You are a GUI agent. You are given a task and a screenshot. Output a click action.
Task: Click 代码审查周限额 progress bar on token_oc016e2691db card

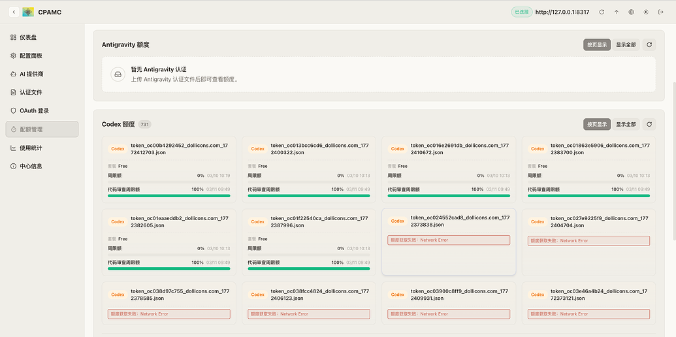tap(449, 196)
